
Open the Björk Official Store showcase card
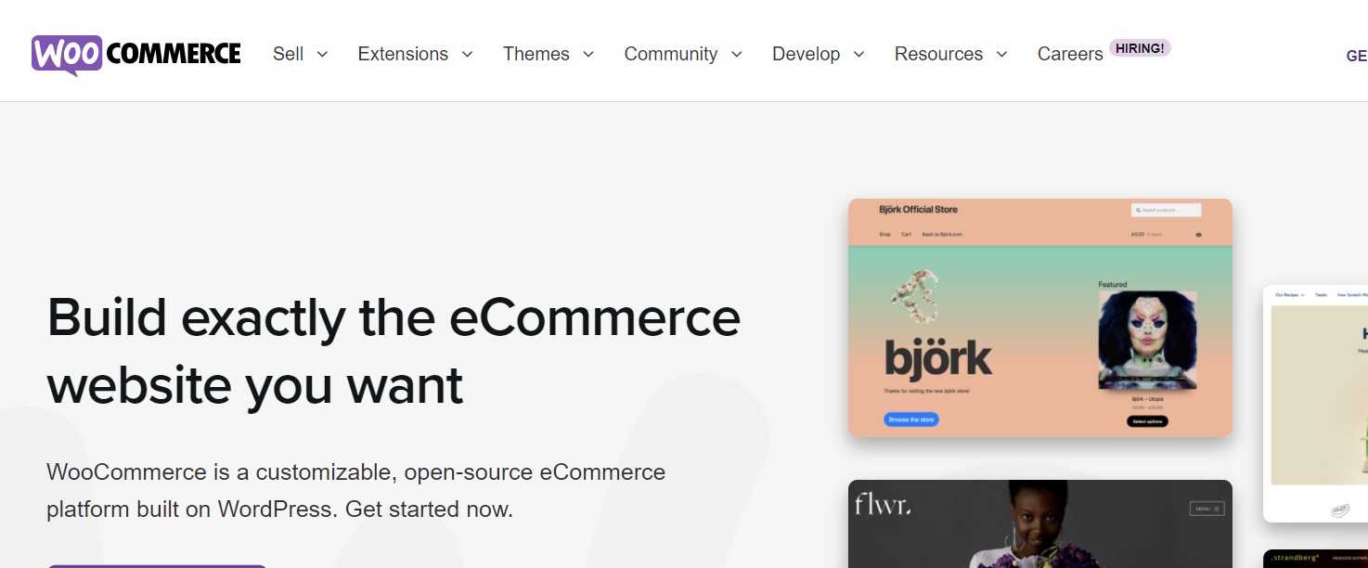pyautogui.click(x=1040, y=317)
